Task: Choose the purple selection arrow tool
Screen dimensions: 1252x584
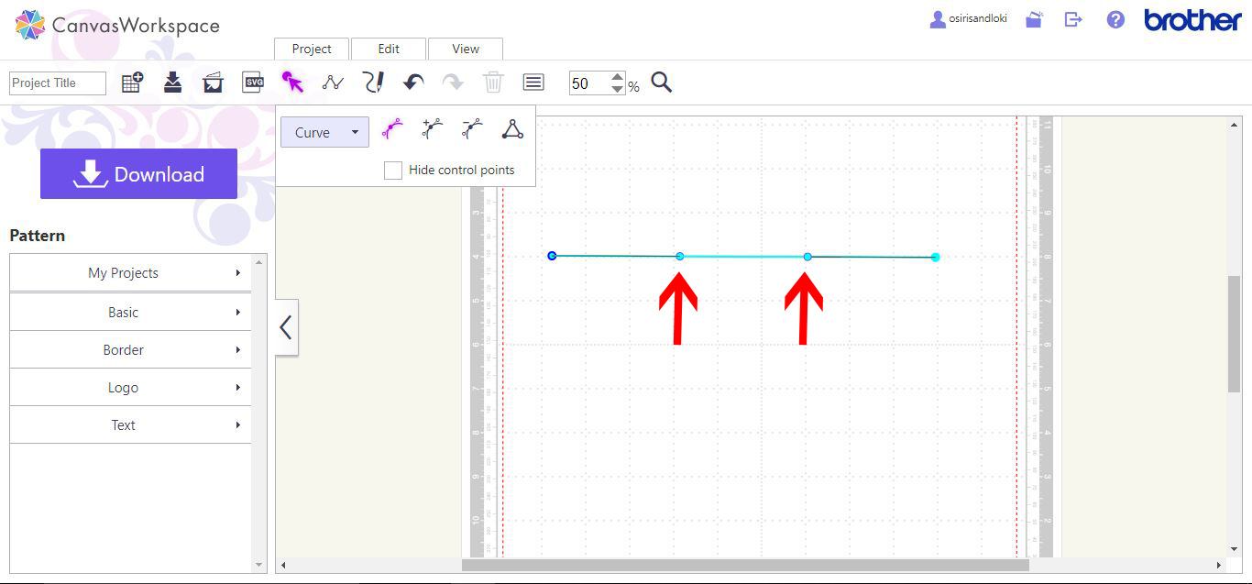Action: coord(294,82)
